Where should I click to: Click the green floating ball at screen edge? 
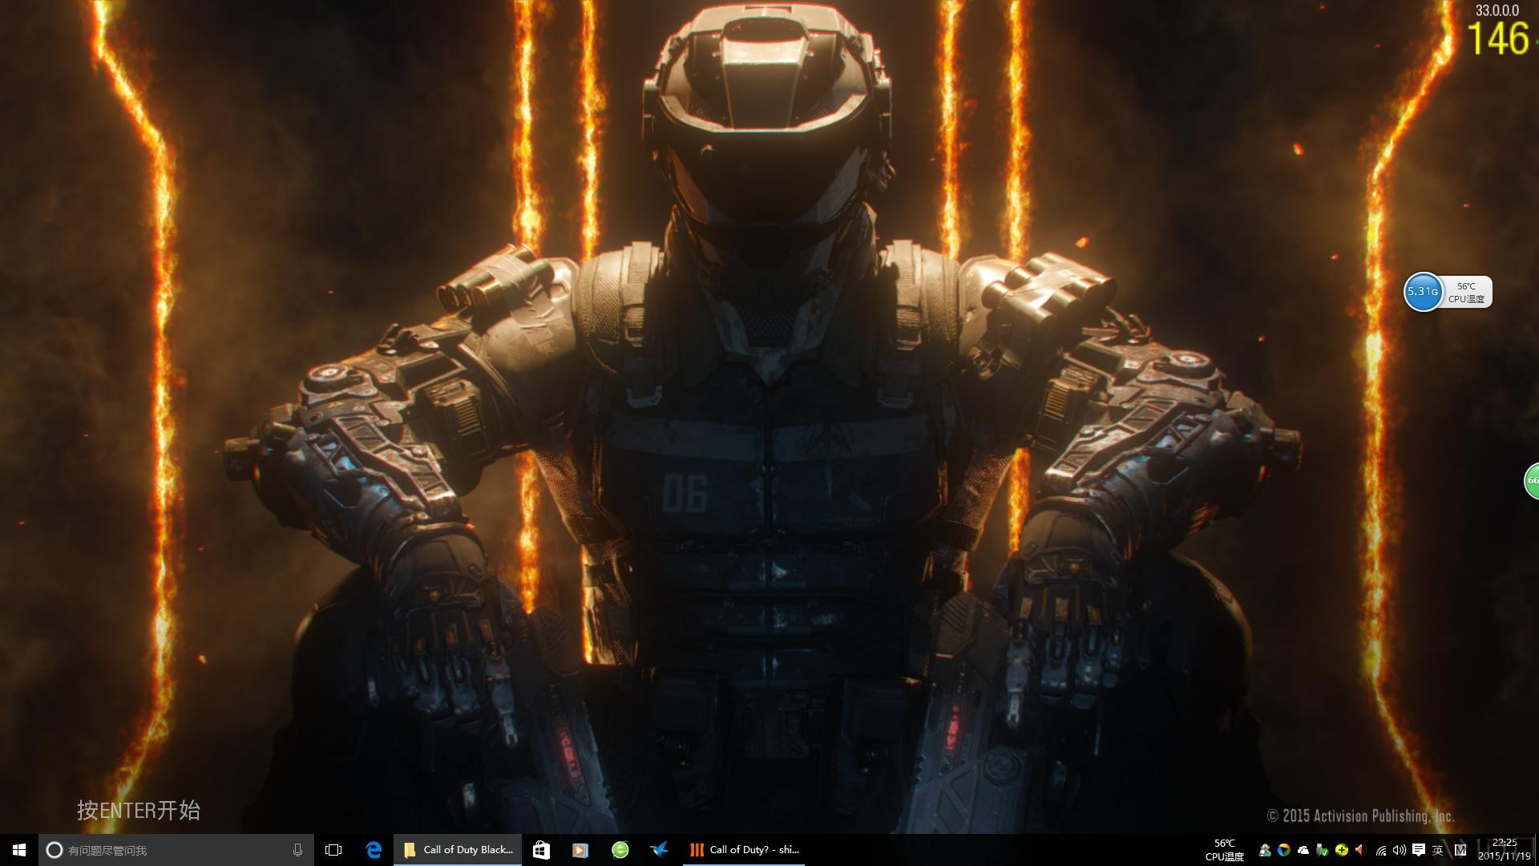click(x=1532, y=481)
